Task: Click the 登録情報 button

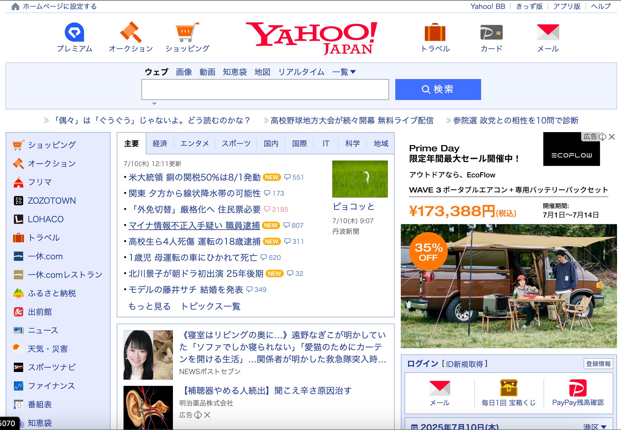Action: click(x=598, y=364)
